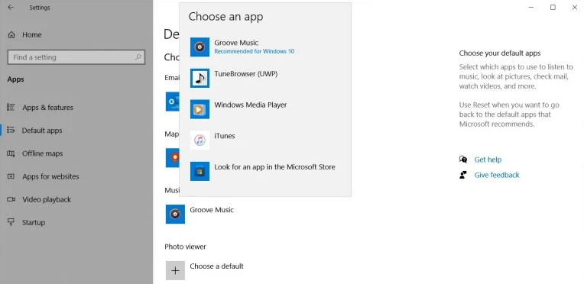Click the Groove Music icon under Music player
This screenshot has width=584, height=284.
point(175,214)
